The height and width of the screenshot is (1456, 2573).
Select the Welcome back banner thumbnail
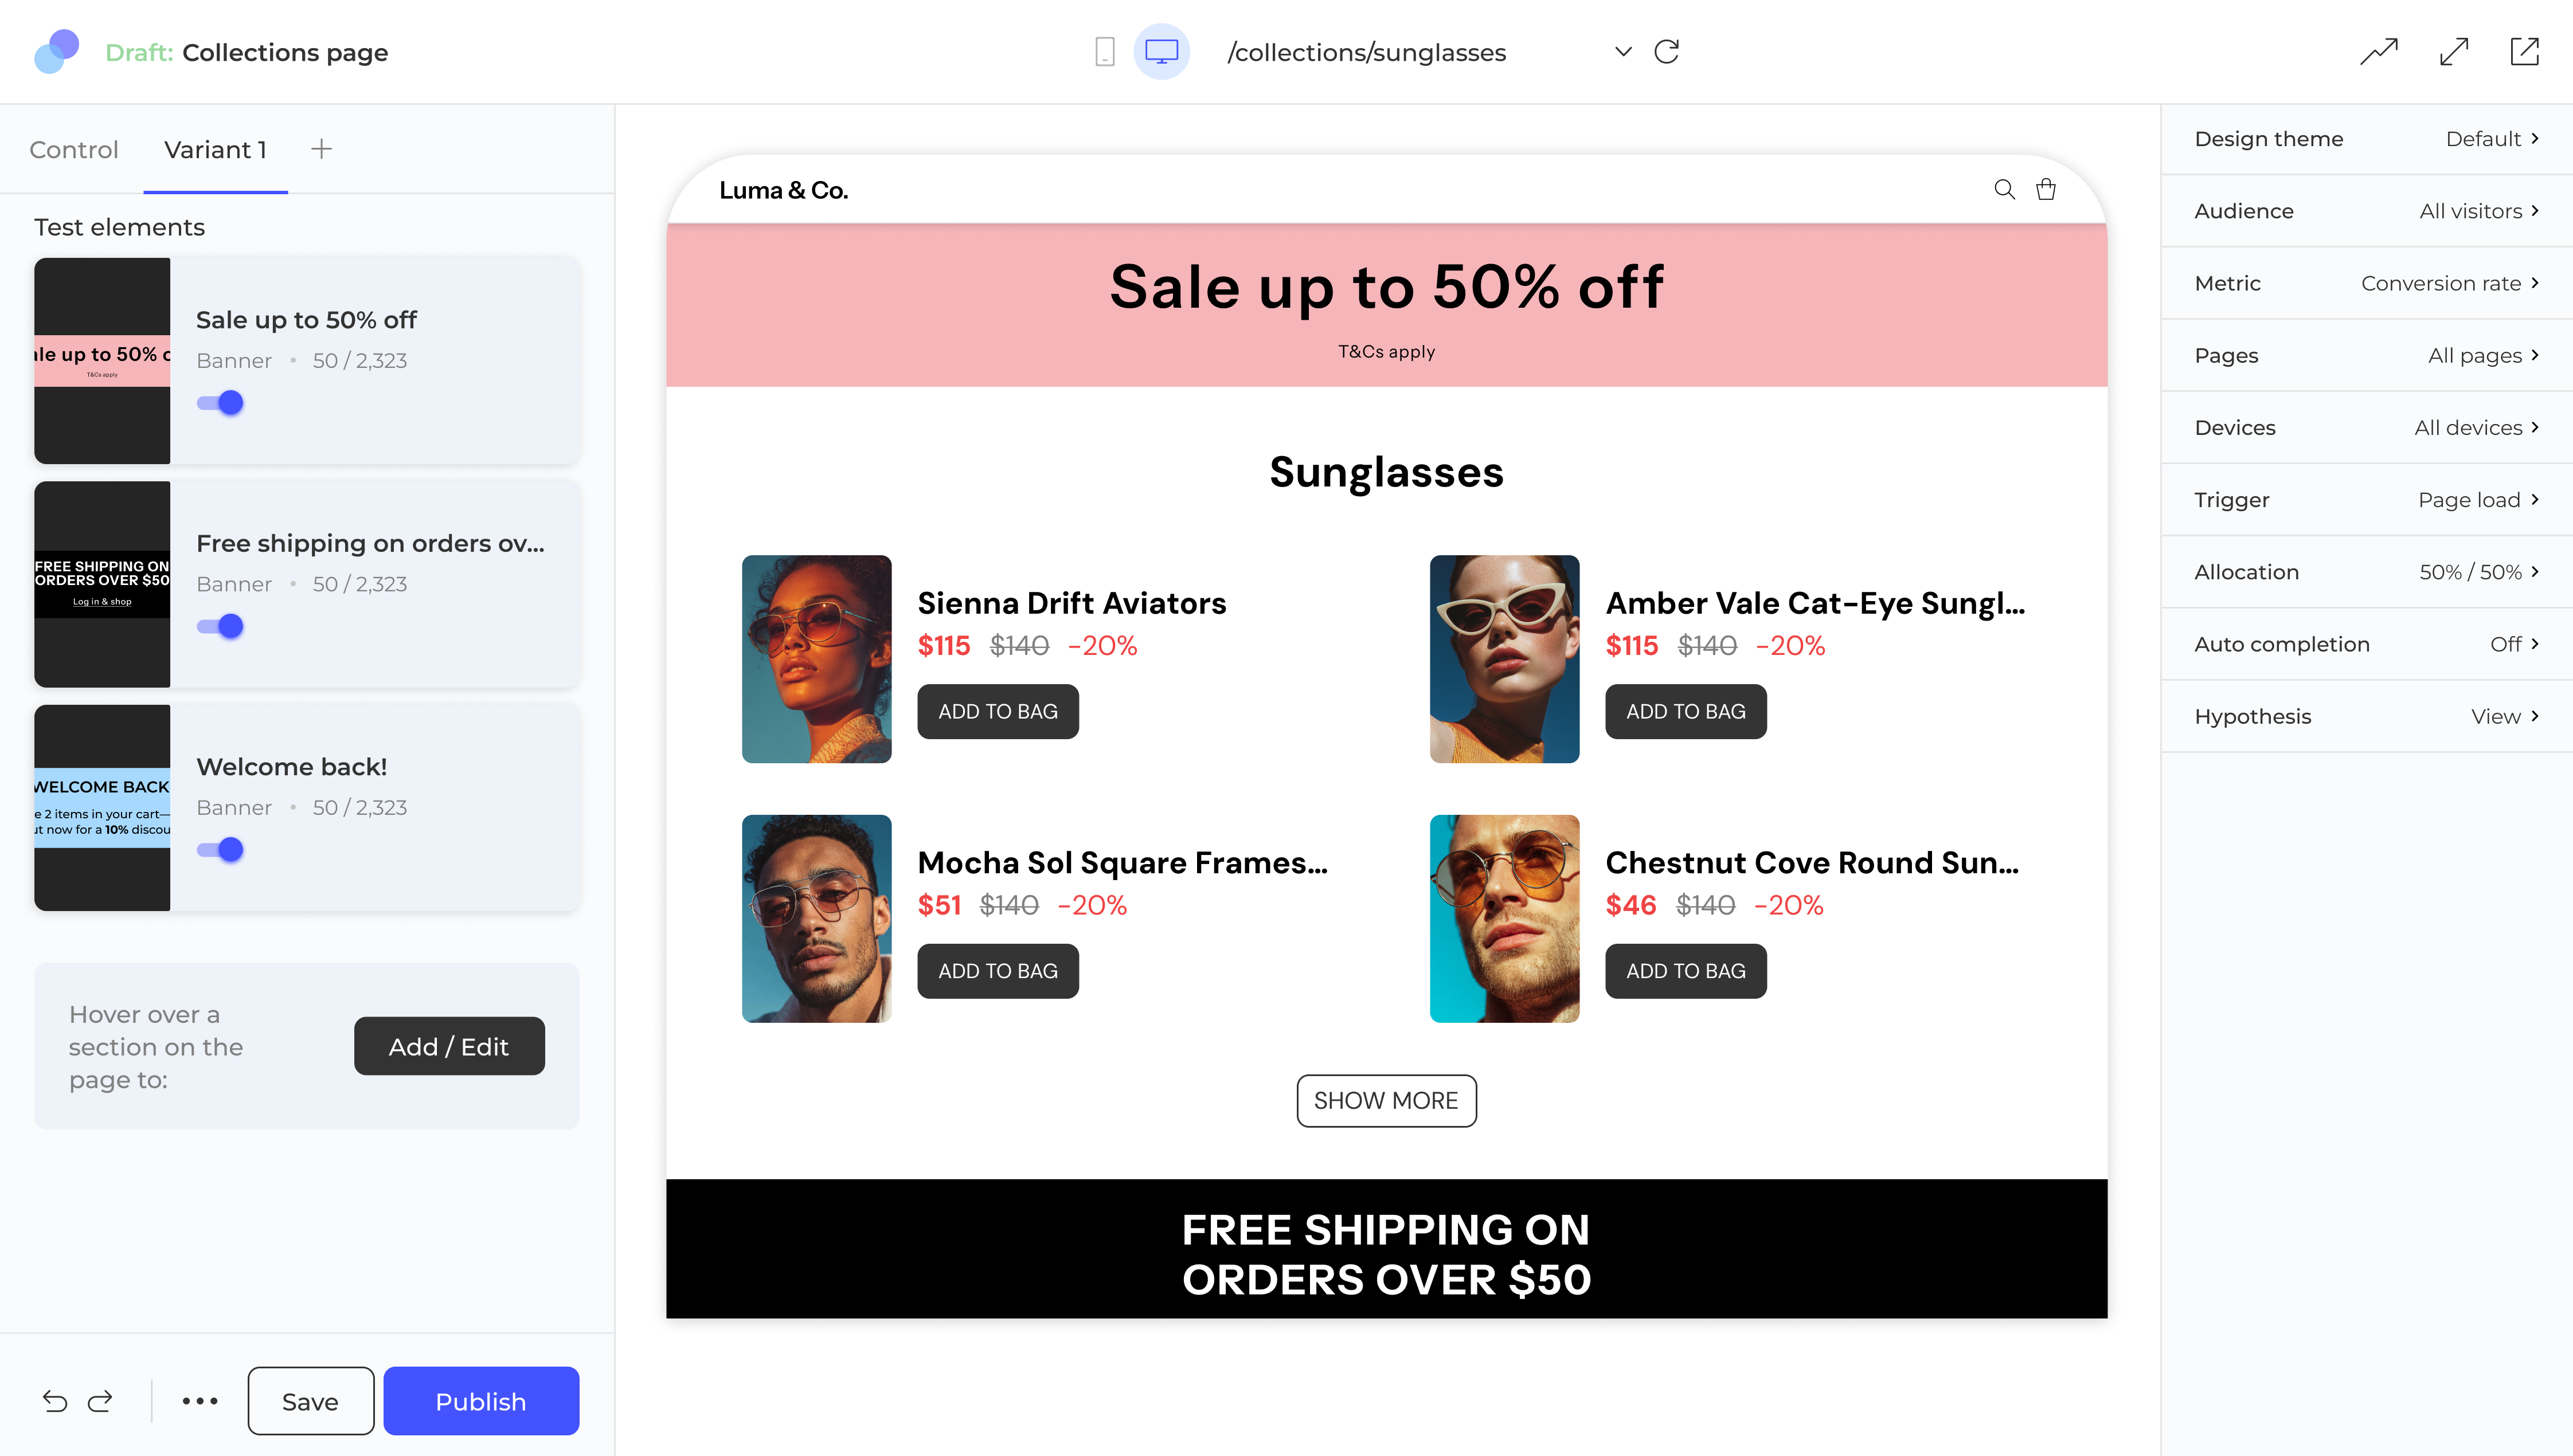click(102, 808)
